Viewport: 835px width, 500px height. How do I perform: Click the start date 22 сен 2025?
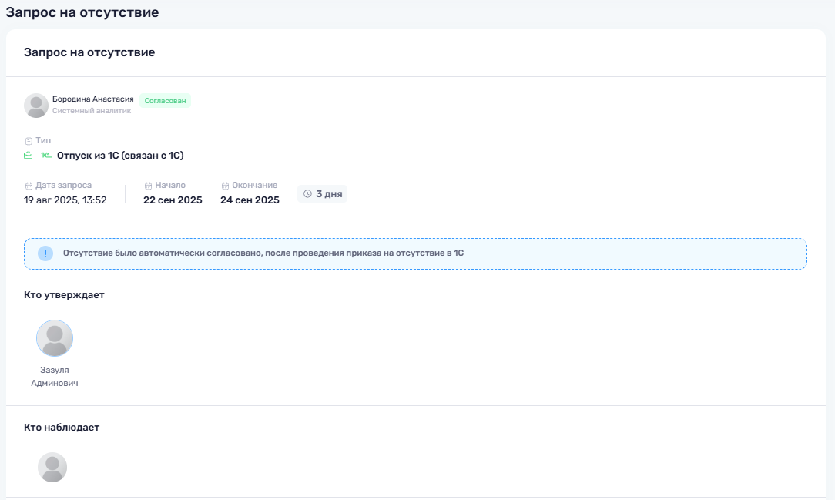173,200
